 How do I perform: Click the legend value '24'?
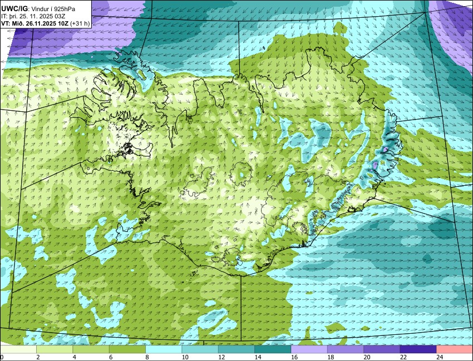[440, 357]
